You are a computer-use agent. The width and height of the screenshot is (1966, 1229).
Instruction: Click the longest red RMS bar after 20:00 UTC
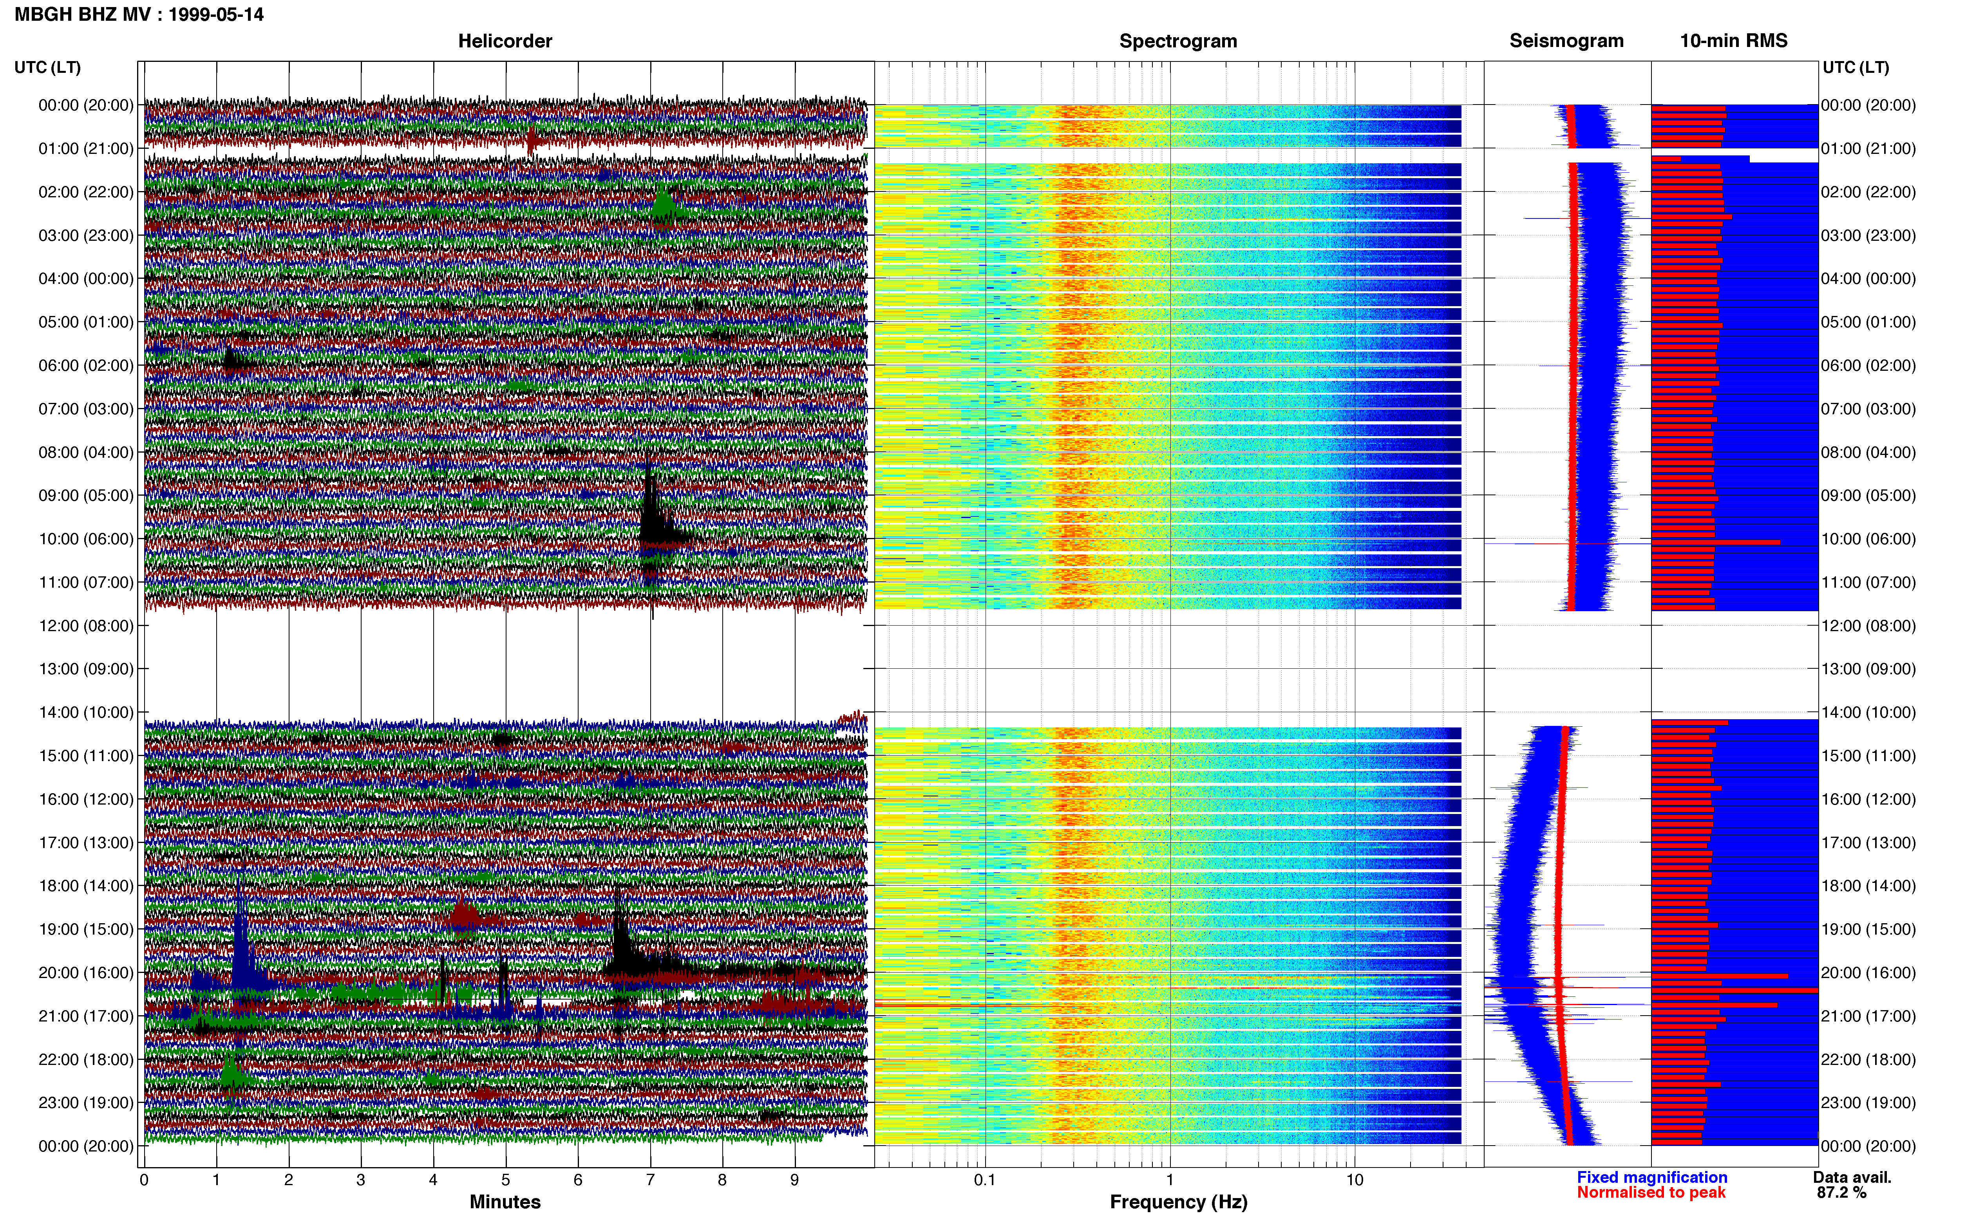1734,991
